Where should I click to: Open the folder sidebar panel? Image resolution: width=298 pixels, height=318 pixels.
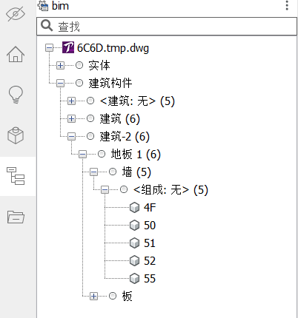click(x=16, y=217)
